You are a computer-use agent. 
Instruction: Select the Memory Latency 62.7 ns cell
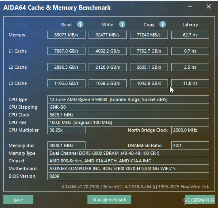[x=190, y=35]
